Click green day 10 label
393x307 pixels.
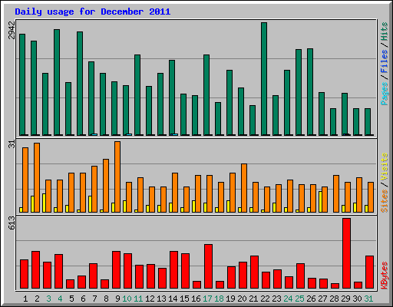127,299
